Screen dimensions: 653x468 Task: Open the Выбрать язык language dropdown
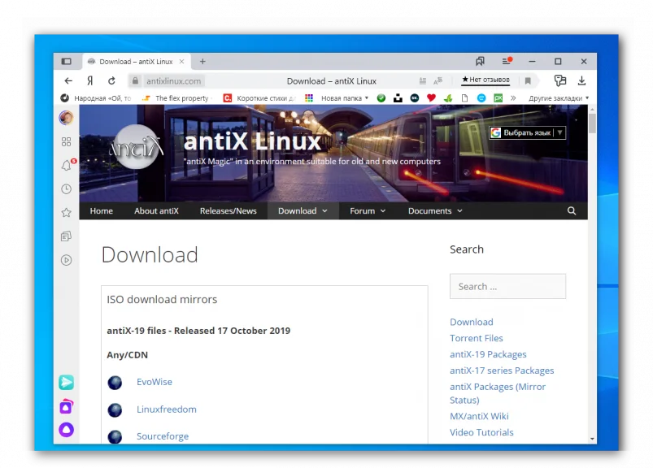(x=527, y=132)
